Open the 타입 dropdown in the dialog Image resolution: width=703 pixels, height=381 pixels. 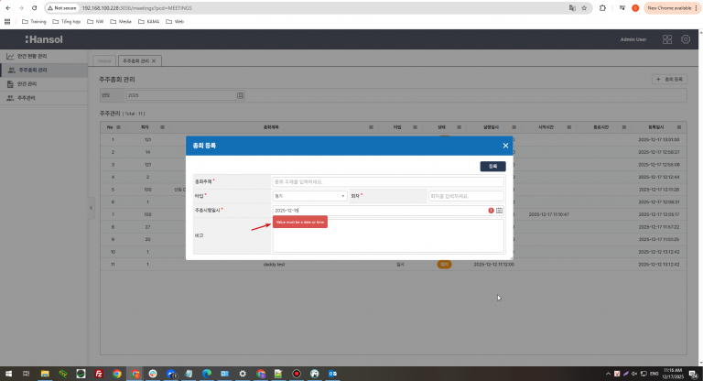[x=309, y=196]
